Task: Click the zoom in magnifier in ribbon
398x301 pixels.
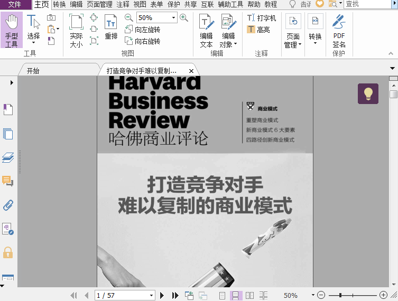Action: point(184,18)
